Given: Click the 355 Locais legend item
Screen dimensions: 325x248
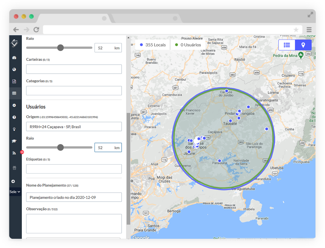Looking at the screenshot, I should point(153,45).
